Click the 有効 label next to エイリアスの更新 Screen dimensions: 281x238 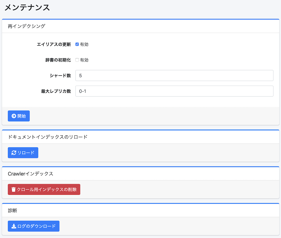coord(84,44)
